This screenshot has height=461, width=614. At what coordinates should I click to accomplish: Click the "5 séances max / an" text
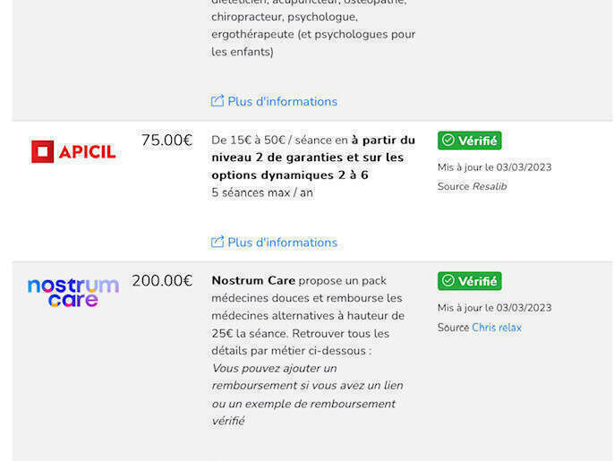(x=262, y=192)
